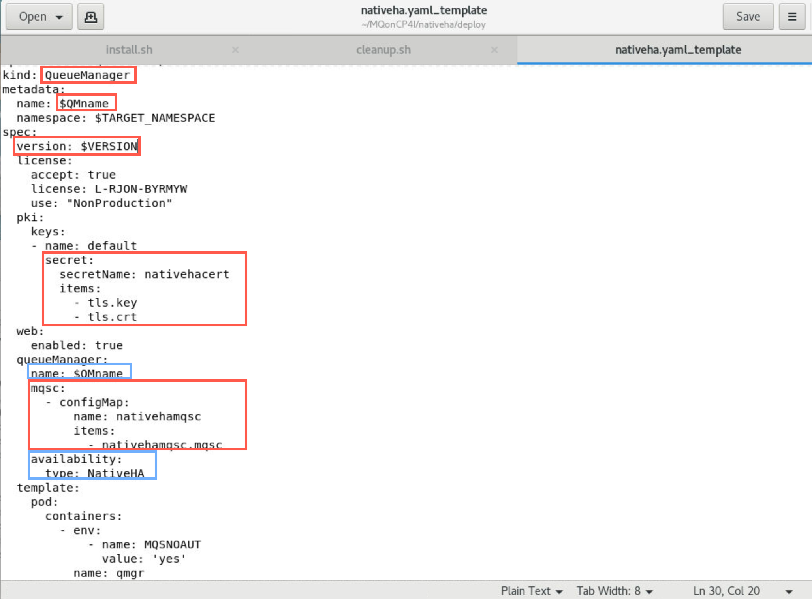
Task: Click the secret: line
Action: pos(69,260)
